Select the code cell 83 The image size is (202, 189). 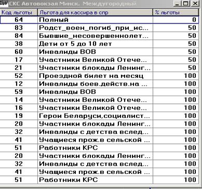19,28
